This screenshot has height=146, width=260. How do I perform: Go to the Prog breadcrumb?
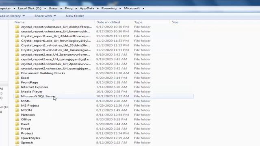coord(69,8)
